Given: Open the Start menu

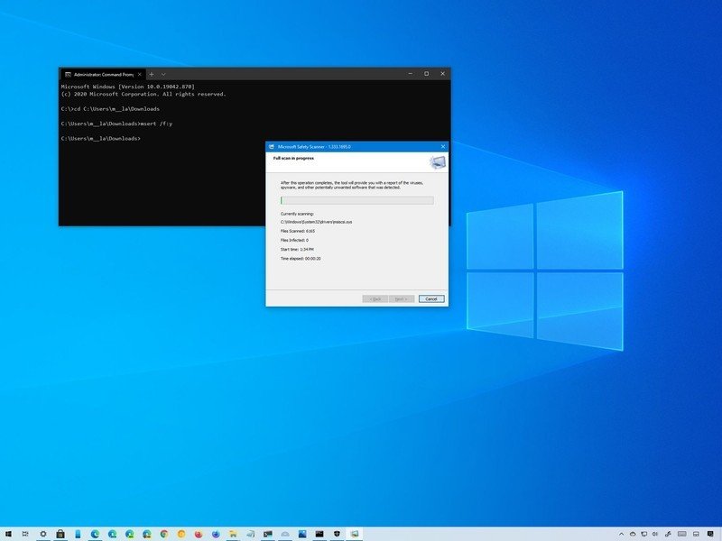Looking at the screenshot, I should click(x=9, y=534).
